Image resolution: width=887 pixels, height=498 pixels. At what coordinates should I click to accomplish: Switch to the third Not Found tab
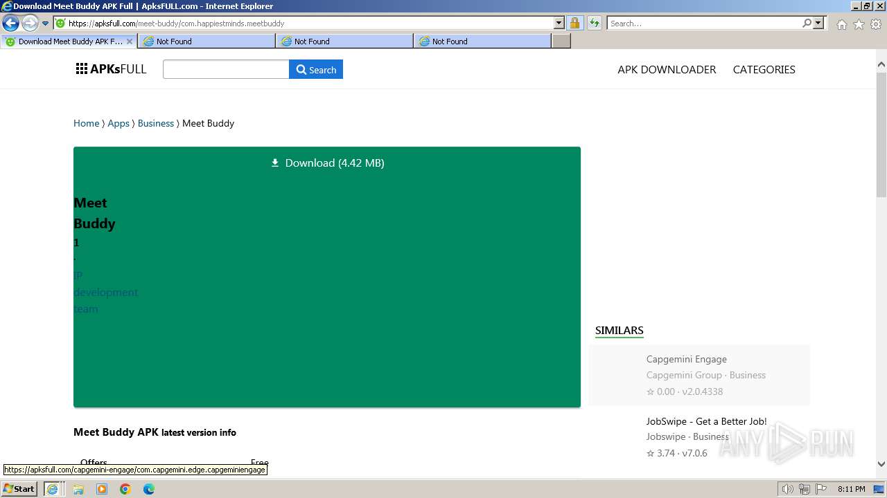pyautogui.click(x=482, y=41)
